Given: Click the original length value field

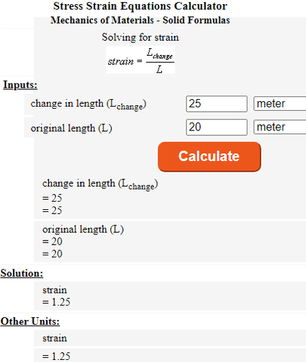Looking at the screenshot, I should tap(216, 127).
